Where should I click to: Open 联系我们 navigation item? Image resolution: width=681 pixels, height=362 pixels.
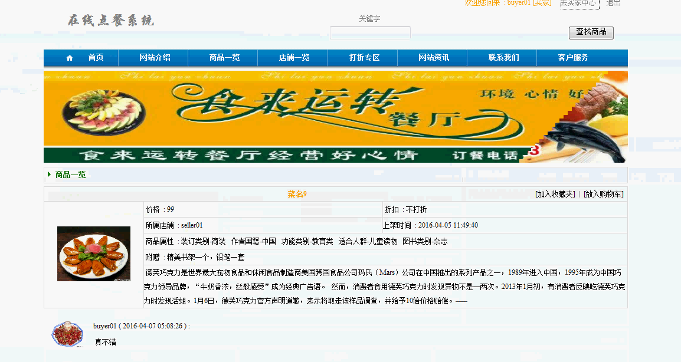(503, 57)
